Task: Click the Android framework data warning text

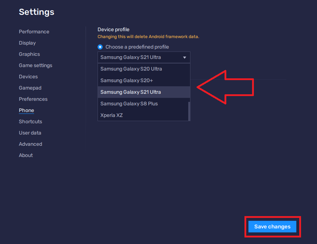Action: coord(148,37)
